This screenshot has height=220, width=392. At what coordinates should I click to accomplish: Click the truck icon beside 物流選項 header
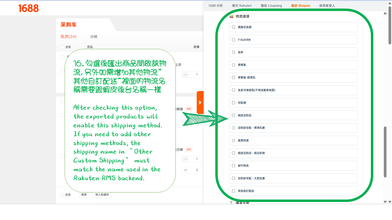pyautogui.click(x=231, y=16)
